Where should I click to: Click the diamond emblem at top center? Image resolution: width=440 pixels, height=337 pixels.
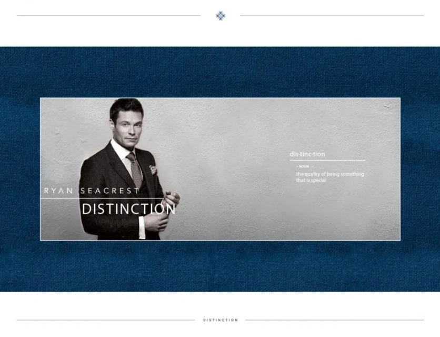(221, 15)
